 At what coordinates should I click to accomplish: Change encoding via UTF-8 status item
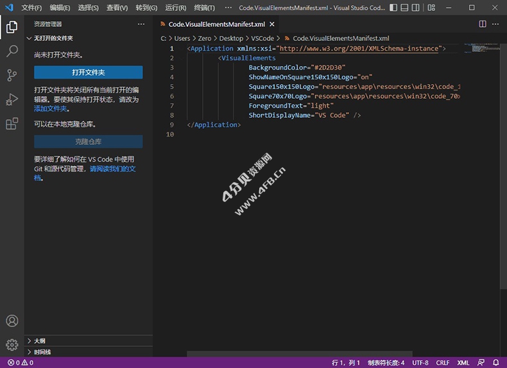(420, 363)
